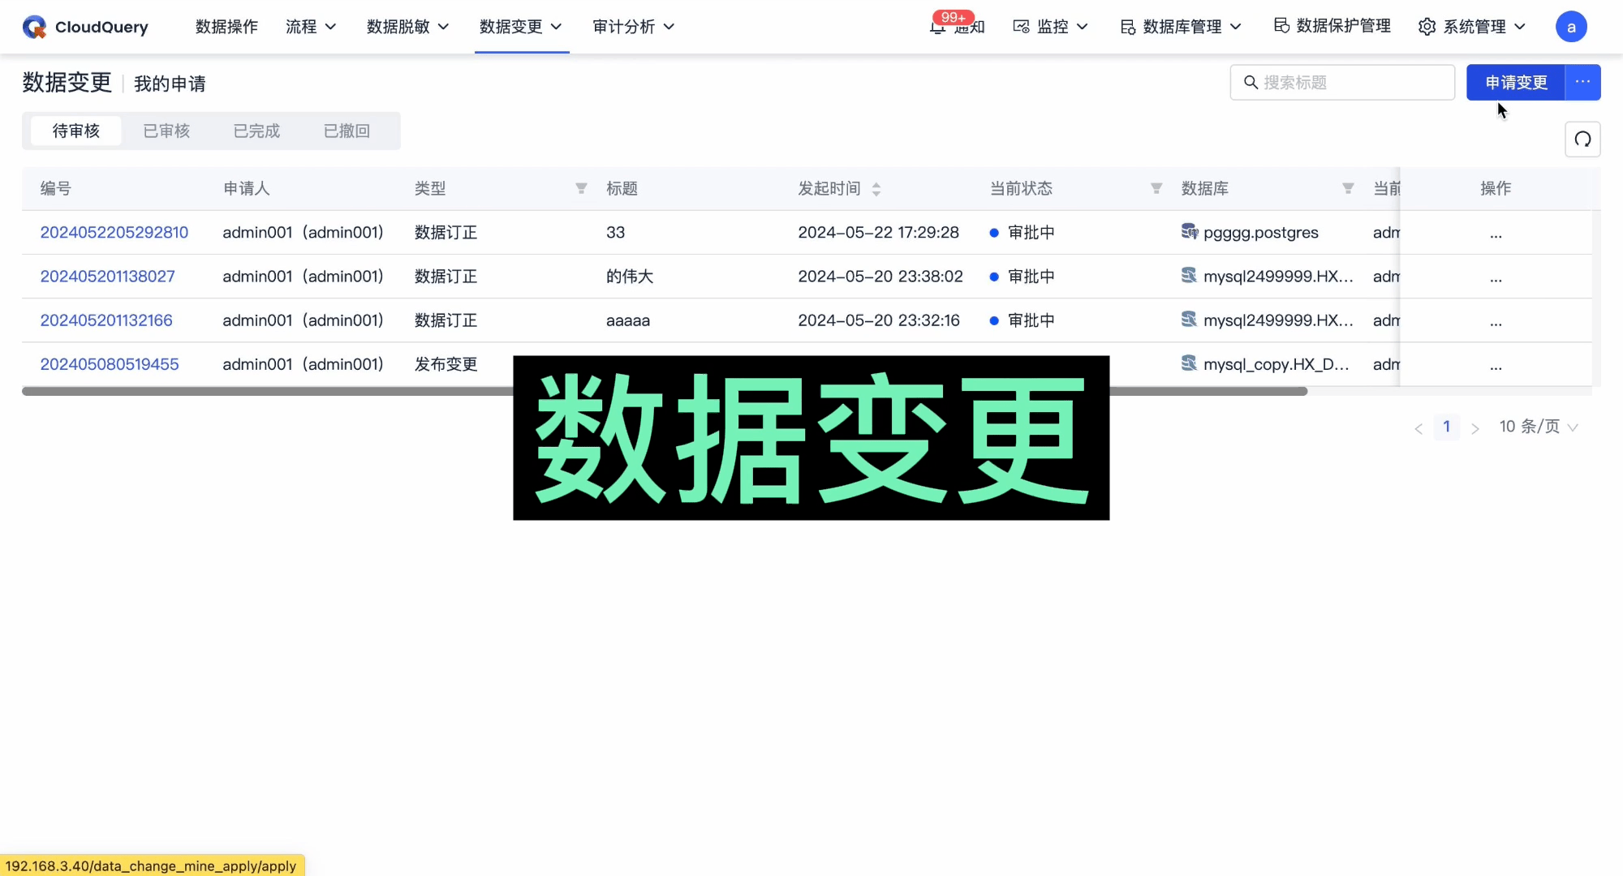Viewport: 1623px width, 876px height.
Task: Expand the 审计分析 dropdown
Action: pos(670,26)
